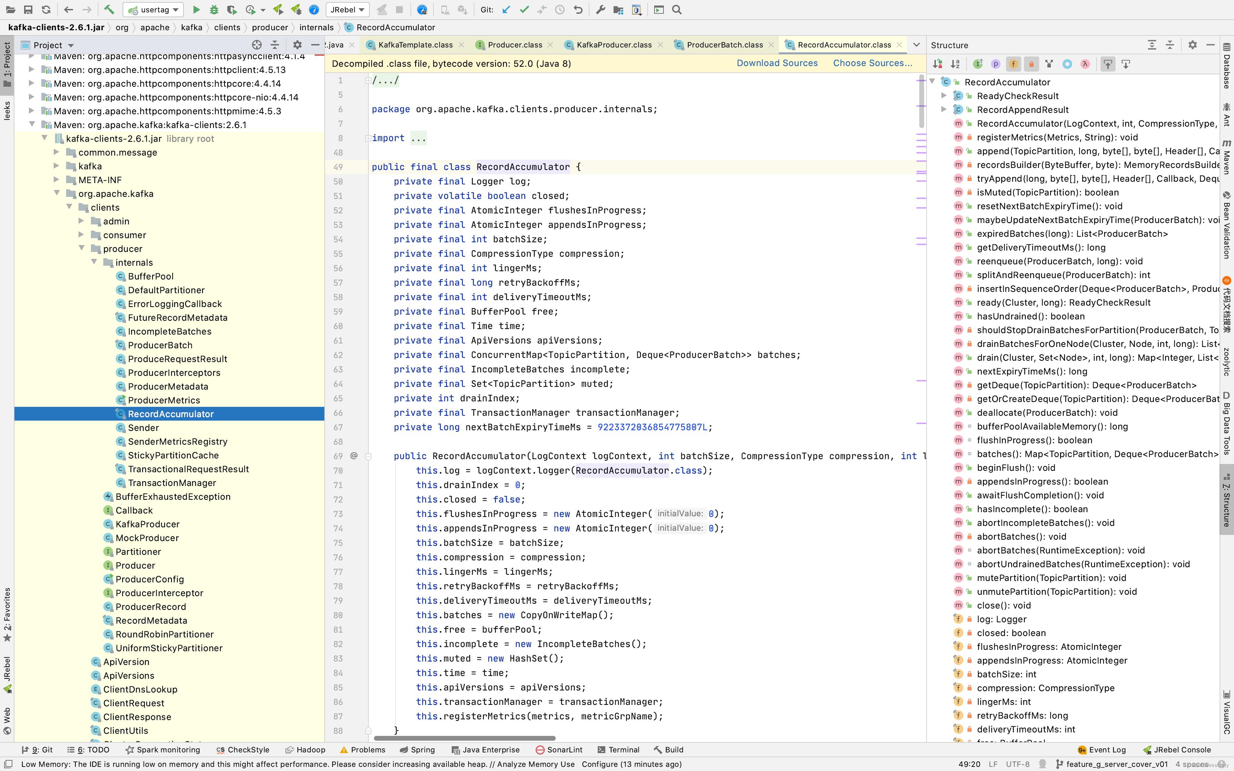This screenshot has height=771, width=1234.
Task: Toggle Sort Alphabetically in Structure
Action: coord(955,64)
